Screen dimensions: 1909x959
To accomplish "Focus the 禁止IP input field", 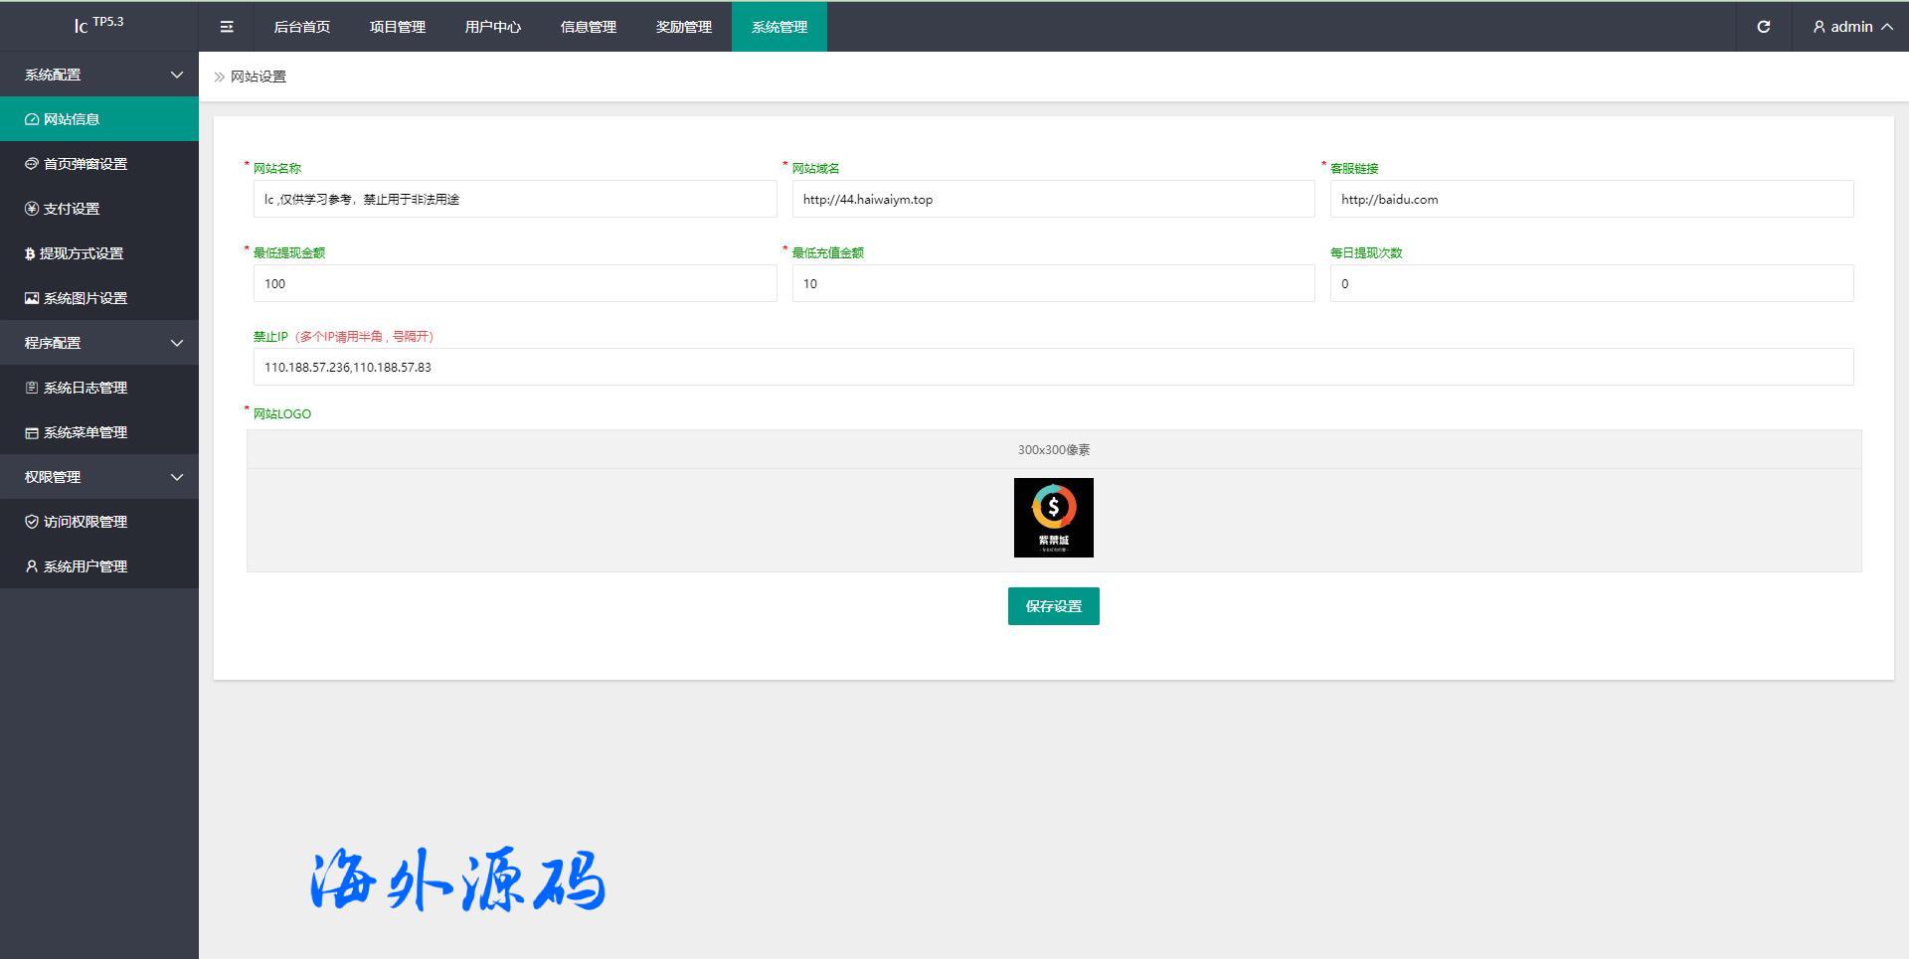I will coord(1053,367).
